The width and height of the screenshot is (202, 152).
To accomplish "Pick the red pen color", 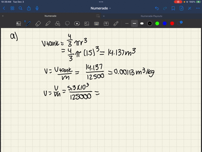I will [x=172, y=24].
